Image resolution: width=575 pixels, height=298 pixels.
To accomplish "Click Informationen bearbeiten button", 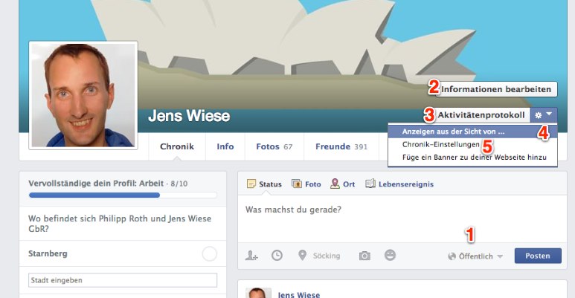I will point(496,89).
